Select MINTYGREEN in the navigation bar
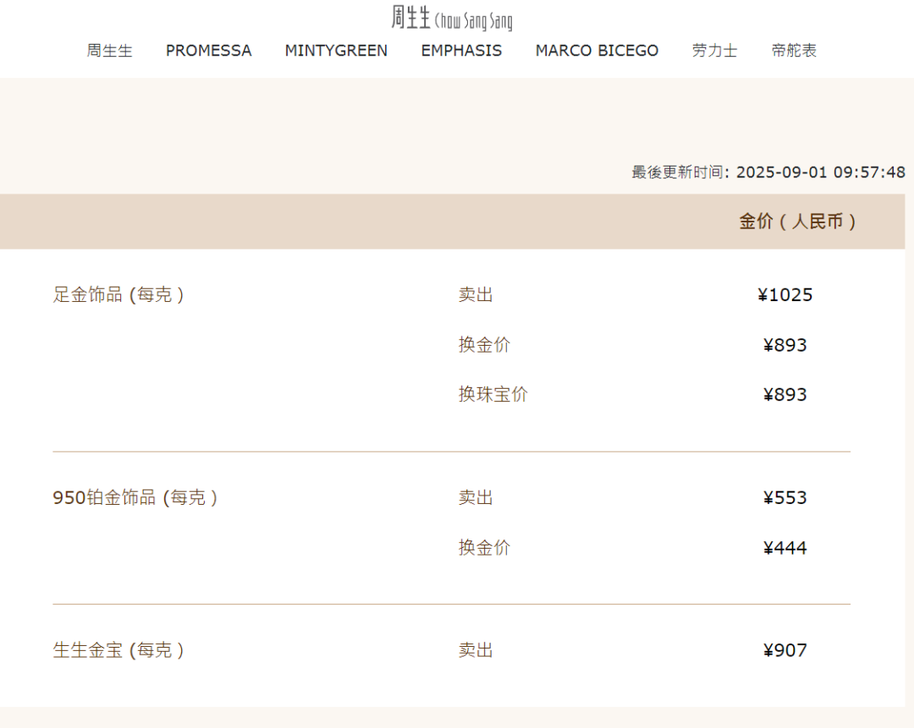The image size is (914, 728). pos(336,51)
